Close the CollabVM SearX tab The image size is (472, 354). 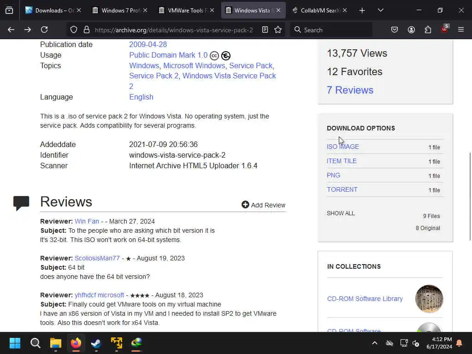point(345,11)
